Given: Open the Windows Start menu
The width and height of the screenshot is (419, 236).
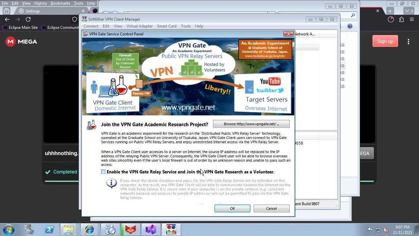Looking at the screenshot, I should tap(8, 229).
